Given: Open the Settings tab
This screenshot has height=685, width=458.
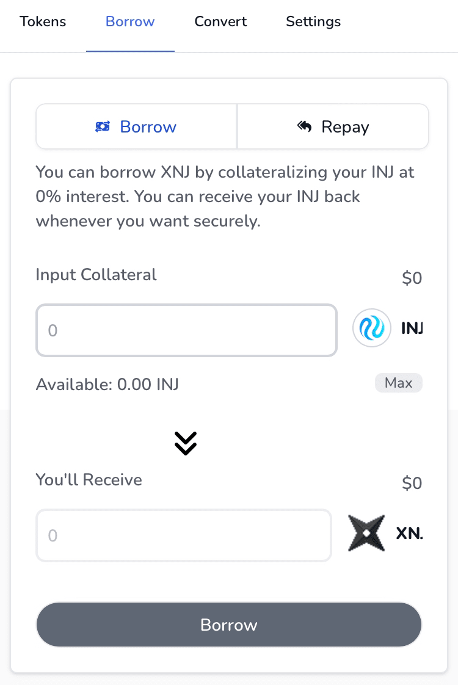Looking at the screenshot, I should (313, 22).
